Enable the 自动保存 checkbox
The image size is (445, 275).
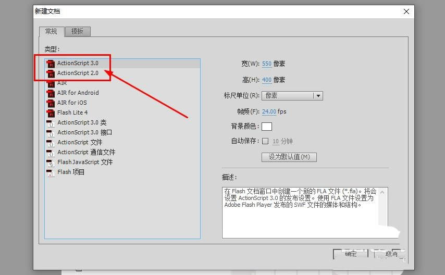pos(265,141)
